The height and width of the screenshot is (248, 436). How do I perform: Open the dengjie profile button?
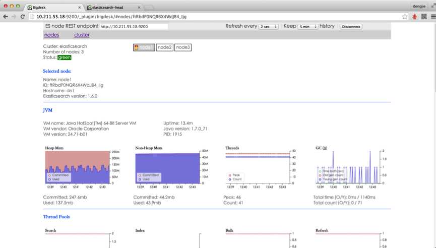[419, 6]
